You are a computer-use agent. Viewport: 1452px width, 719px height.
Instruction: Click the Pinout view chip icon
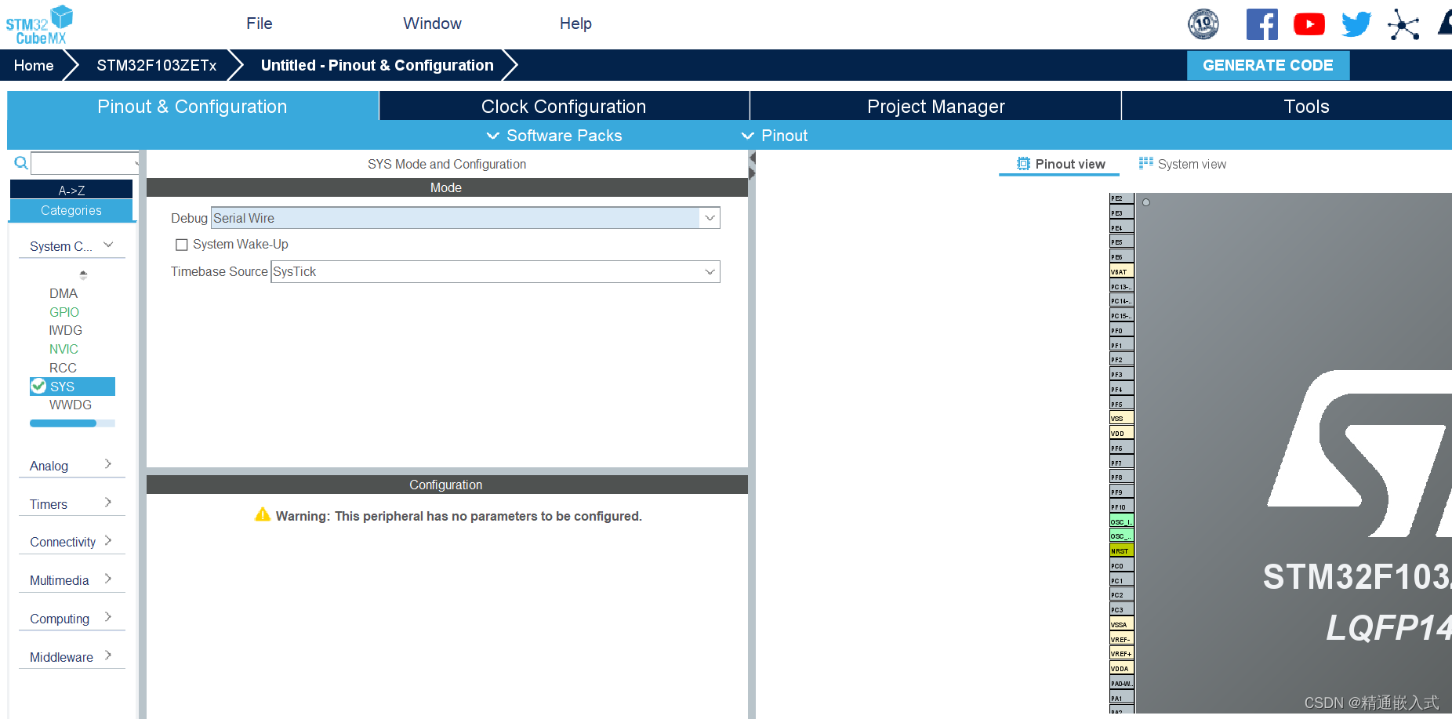tap(1023, 164)
